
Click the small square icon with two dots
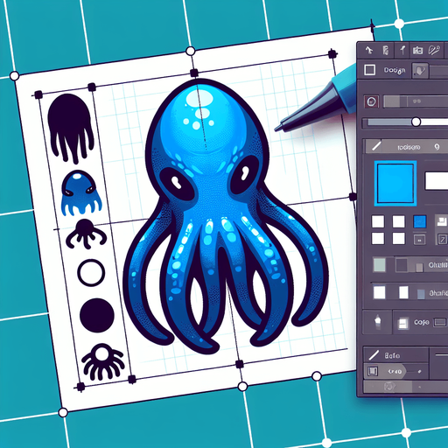[x=420, y=240]
